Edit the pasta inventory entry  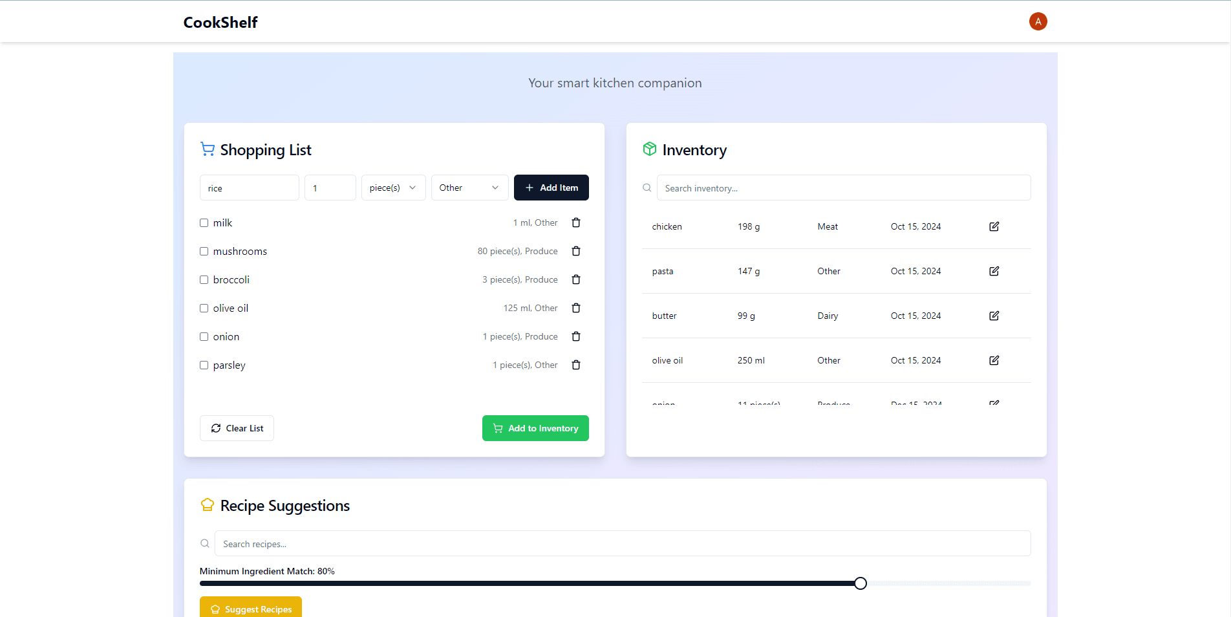point(994,271)
